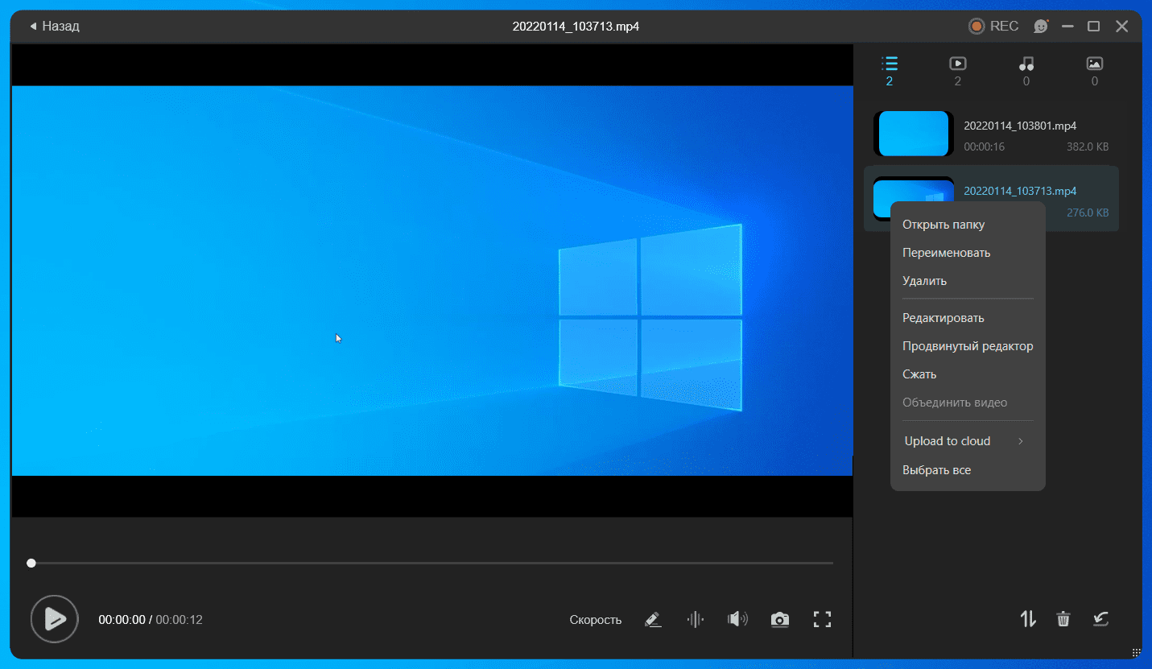
Task: Click the audio waveform icon
Action: click(695, 619)
